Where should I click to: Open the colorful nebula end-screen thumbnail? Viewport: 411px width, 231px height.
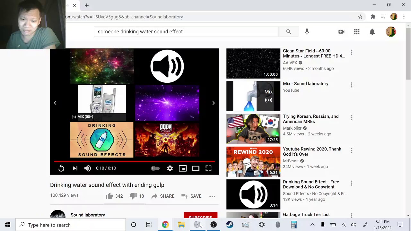pyautogui.click(x=102, y=66)
